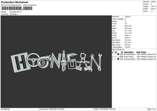Screen dimensions: 157x111
Task: Click the EndY value 0.00 in
Action: (x=127, y=38)
